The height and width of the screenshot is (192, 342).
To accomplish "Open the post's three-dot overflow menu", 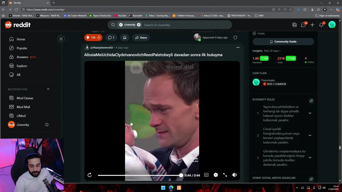I will click(238, 47).
